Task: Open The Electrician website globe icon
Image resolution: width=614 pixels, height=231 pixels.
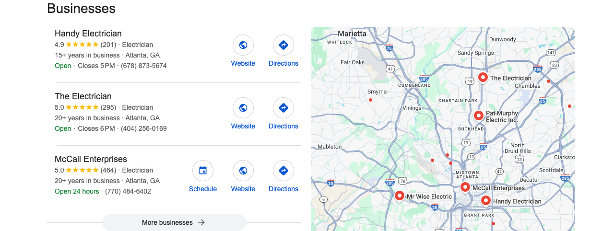Action: [x=243, y=108]
